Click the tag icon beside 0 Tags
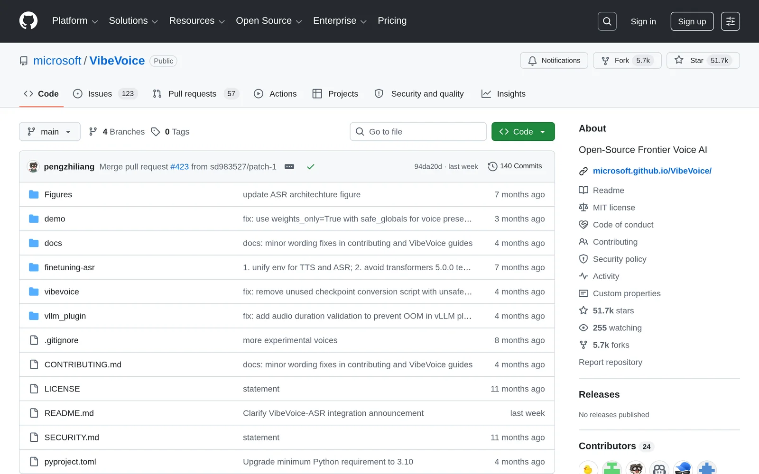Image resolution: width=759 pixels, height=474 pixels. coord(156,132)
